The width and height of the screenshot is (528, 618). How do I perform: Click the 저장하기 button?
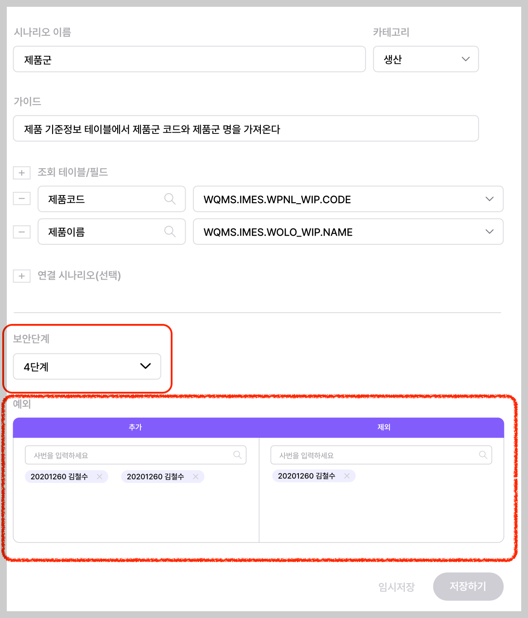[x=468, y=586]
